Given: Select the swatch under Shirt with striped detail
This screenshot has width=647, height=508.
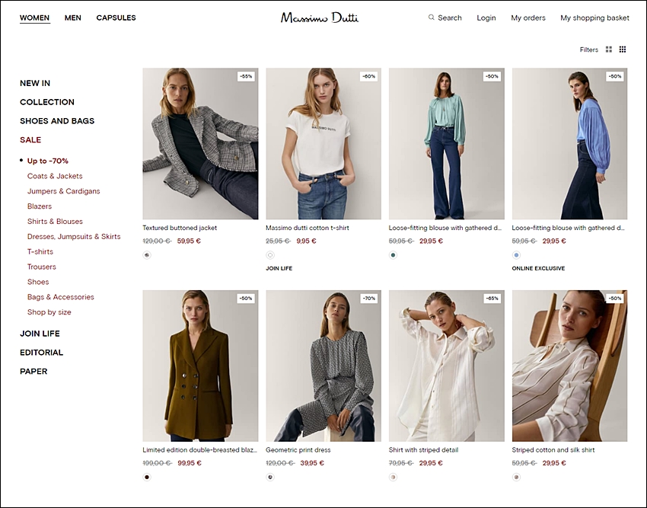Looking at the screenshot, I should coord(393,478).
